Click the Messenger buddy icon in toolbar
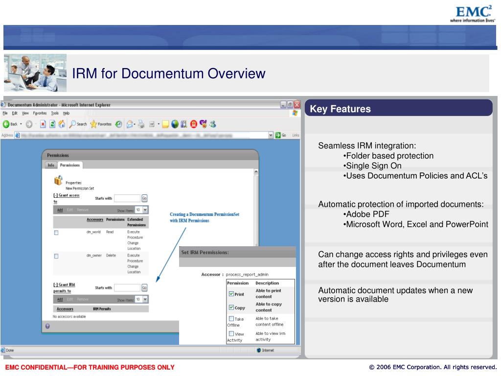This screenshot has height=376, width=501. 213,124
